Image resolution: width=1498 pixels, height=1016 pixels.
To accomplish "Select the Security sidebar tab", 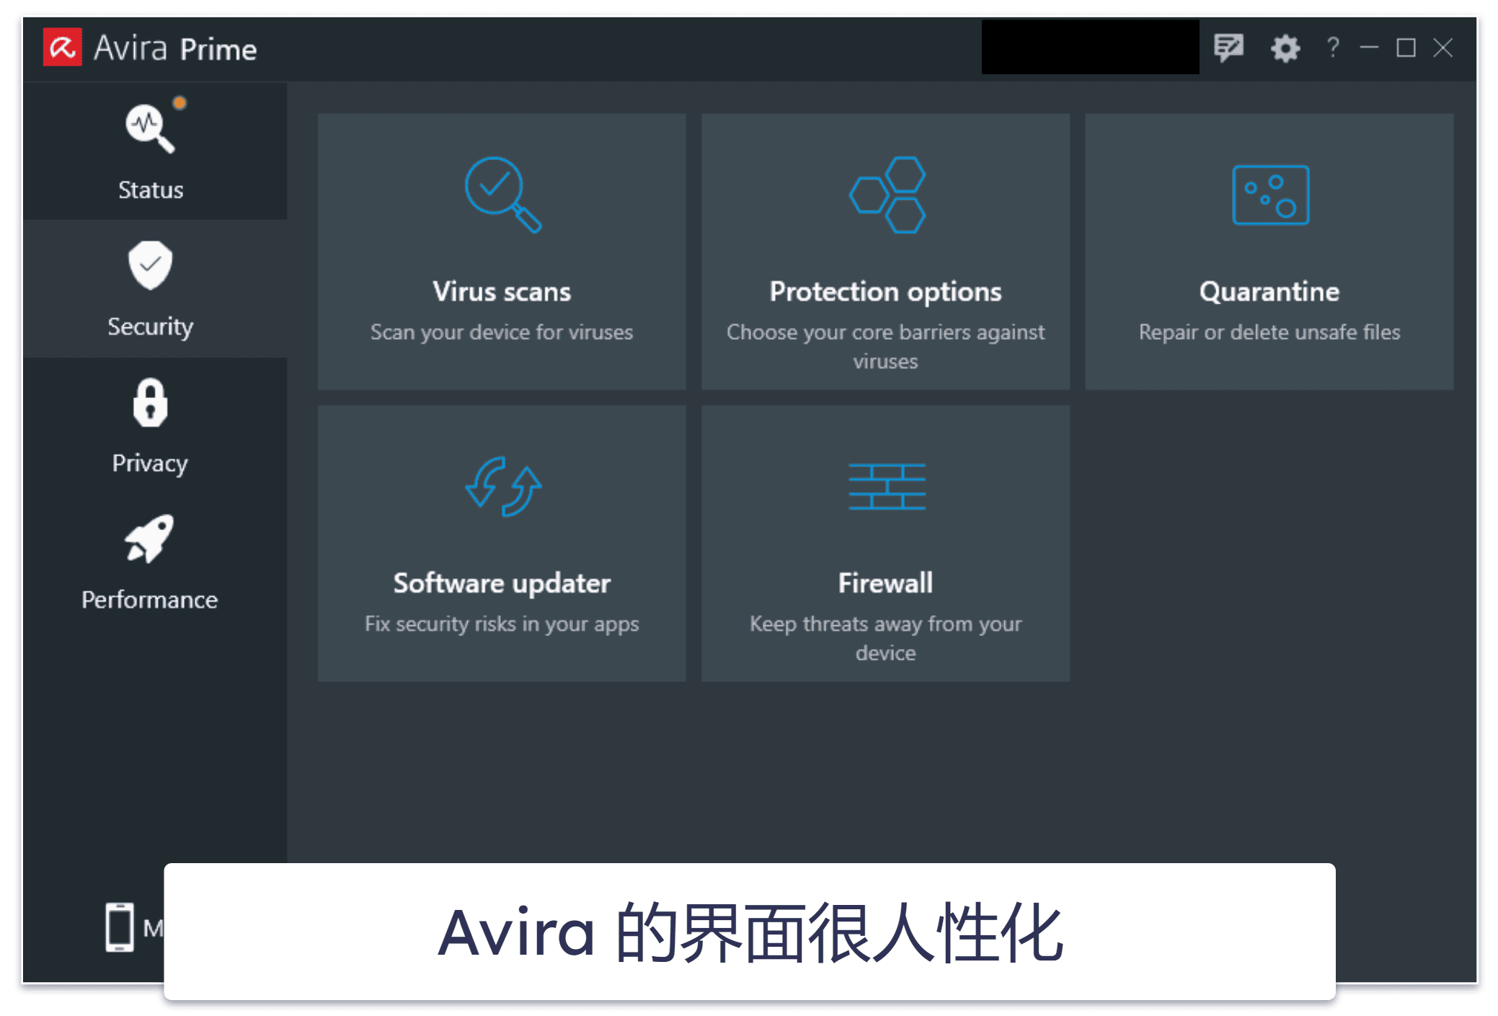I will [x=155, y=288].
